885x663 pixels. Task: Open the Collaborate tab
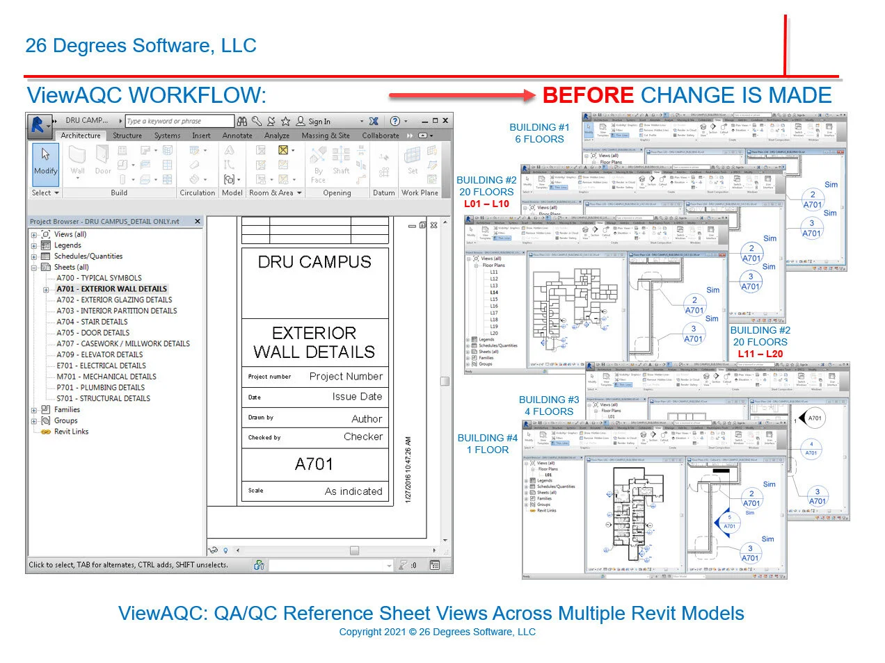pyautogui.click(x=381, y=136)
